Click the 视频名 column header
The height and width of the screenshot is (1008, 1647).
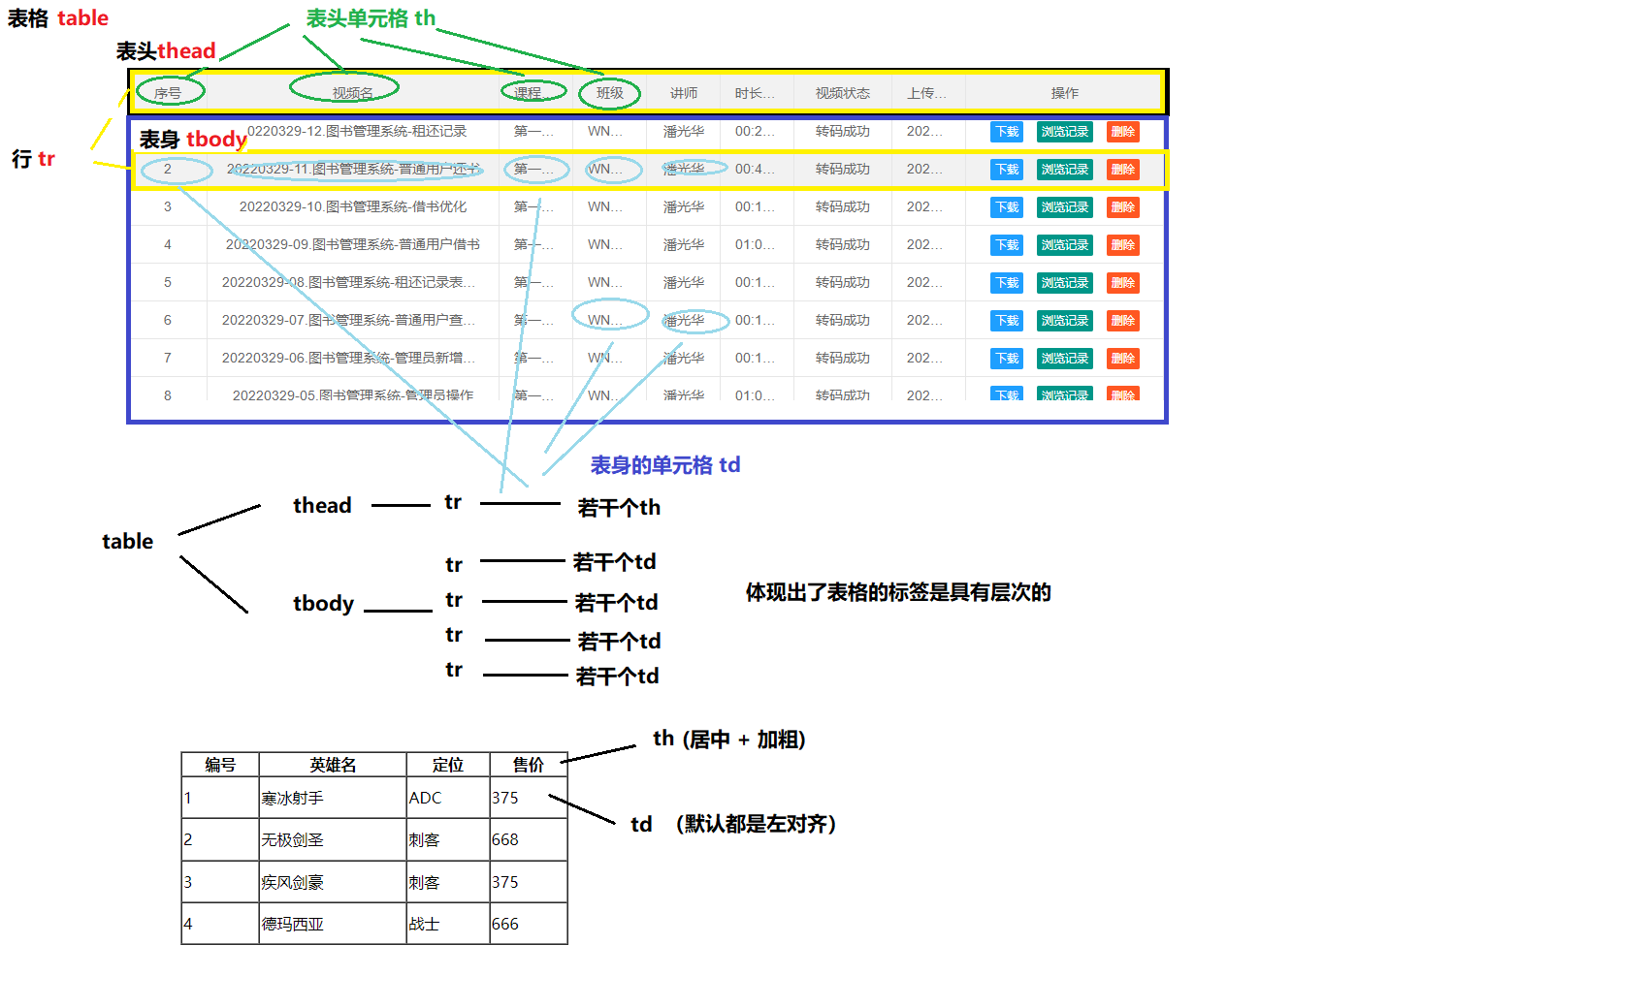[352, 93]
